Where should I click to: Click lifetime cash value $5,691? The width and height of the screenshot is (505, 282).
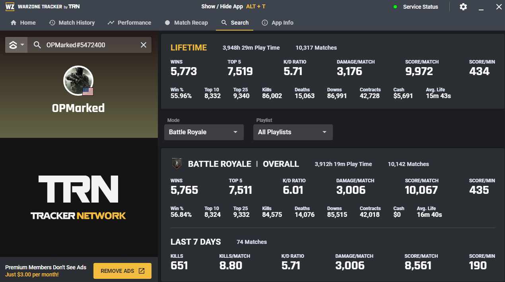coord(403,96)
